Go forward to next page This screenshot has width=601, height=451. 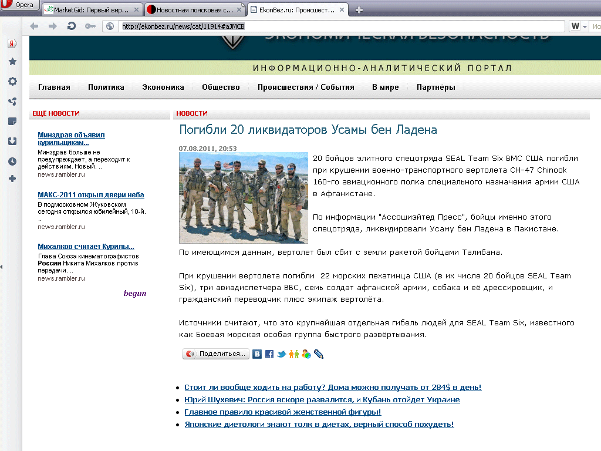pyautogui.click(x=52, y=26)
